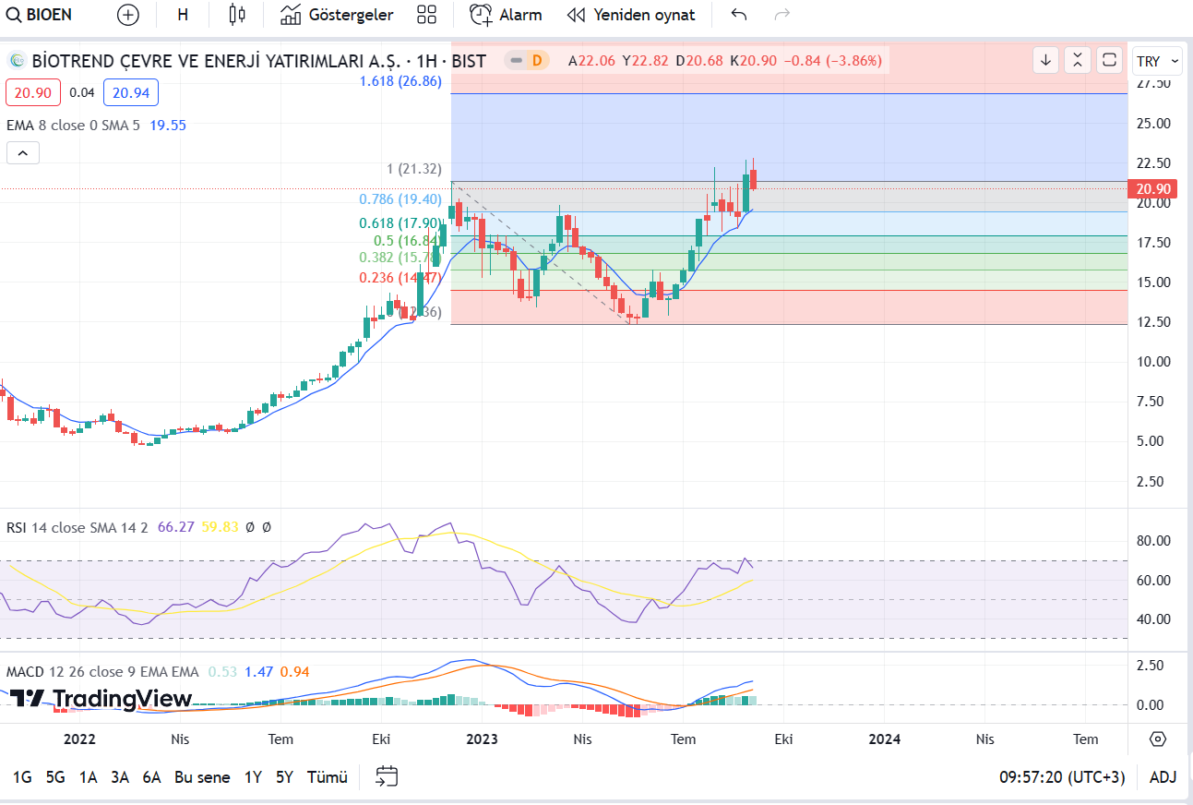This screenshot has width=1193, height=805.
Task: Click the current price tag 20.90 on axis
Action: (1154, 189)
